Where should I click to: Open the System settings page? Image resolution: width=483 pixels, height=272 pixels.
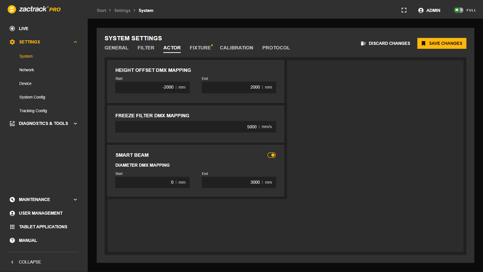(26, 56)
